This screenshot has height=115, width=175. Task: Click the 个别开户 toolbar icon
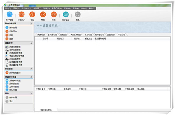pyautogui.click(x=21, y=15)
